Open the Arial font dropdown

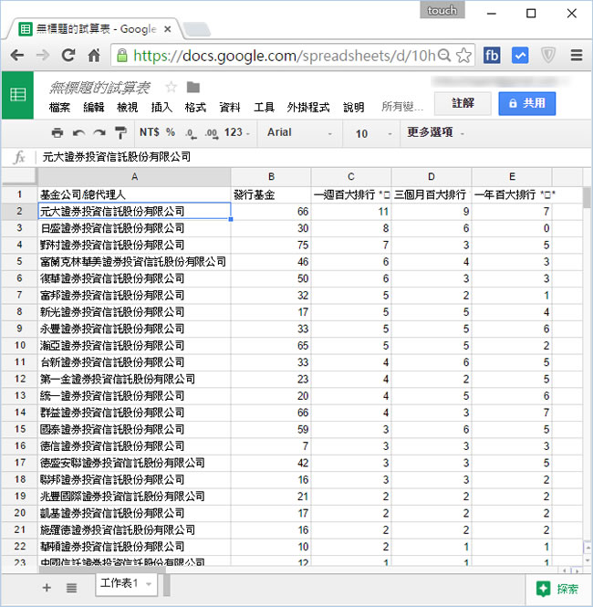coord(299,132)
